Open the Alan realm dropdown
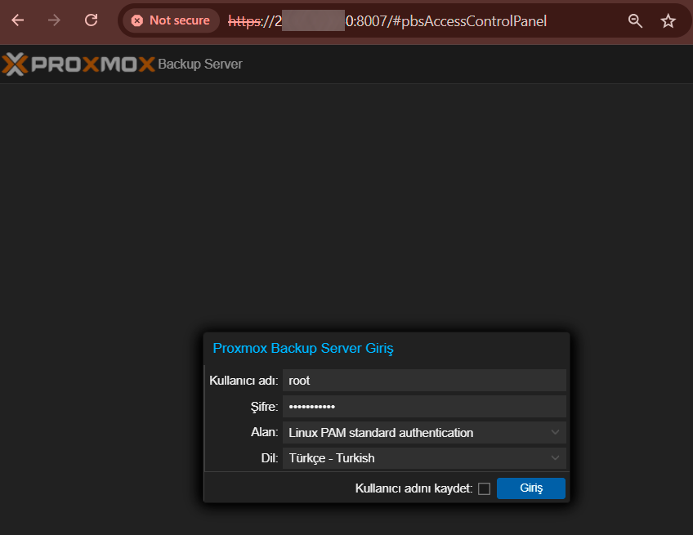This screenshot has height=535, width=693. click(x=424, y=433)
